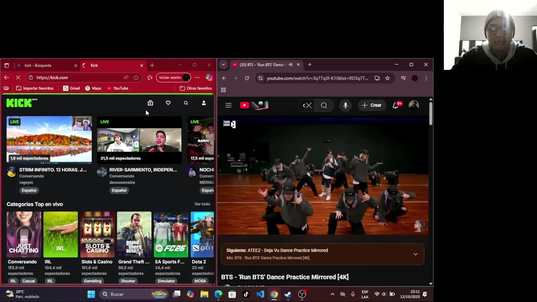Viewport: 537px width, 302px height.
Task: Open Steam from Windows taskbar
Action: click(288, 294)
